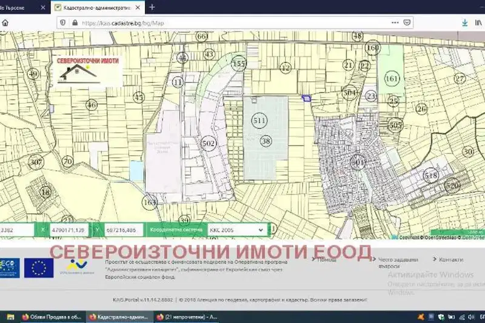Click the European Union flag logo
This screenshot has height=323, width=485.
[x=39, y=268]
